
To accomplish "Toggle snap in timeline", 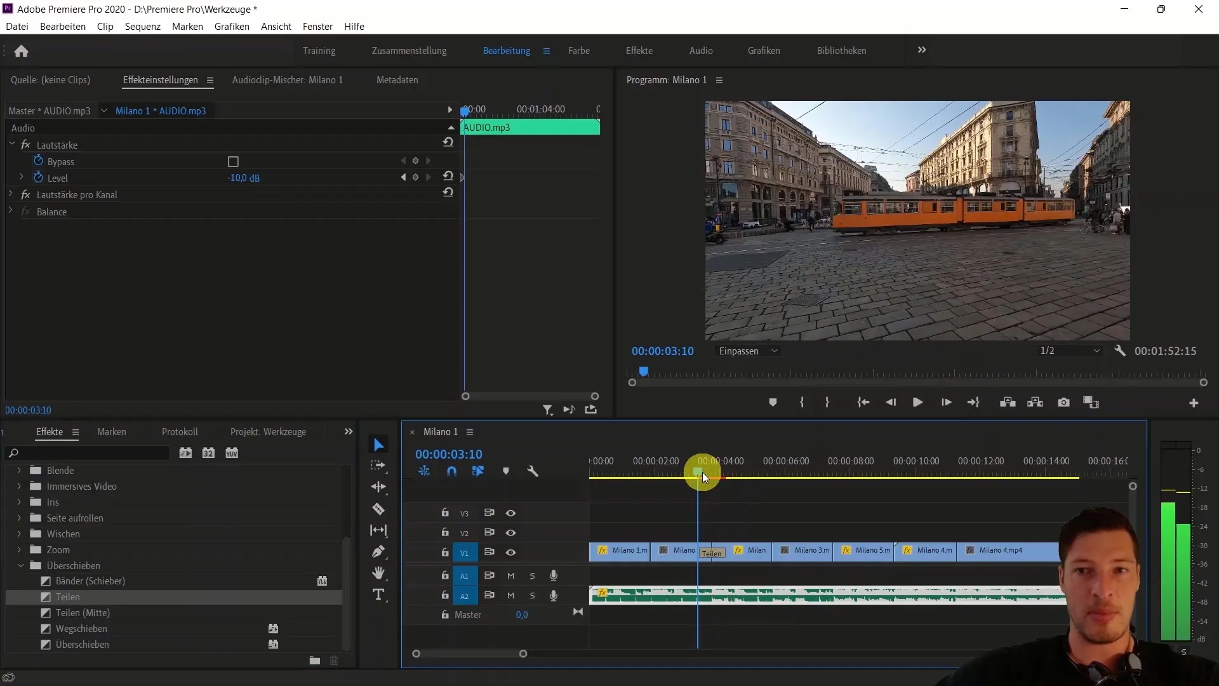I will point(451,471).
